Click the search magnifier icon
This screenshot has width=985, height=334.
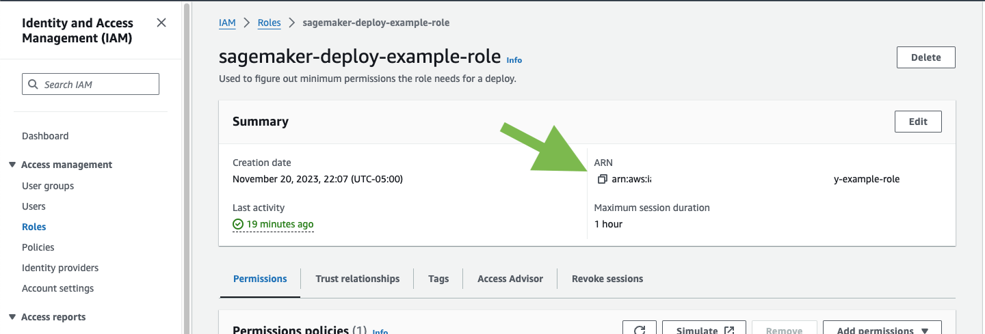pos(34,84)
